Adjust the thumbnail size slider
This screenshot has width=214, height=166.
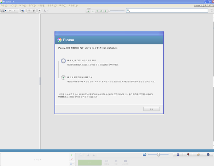[158, 155]
